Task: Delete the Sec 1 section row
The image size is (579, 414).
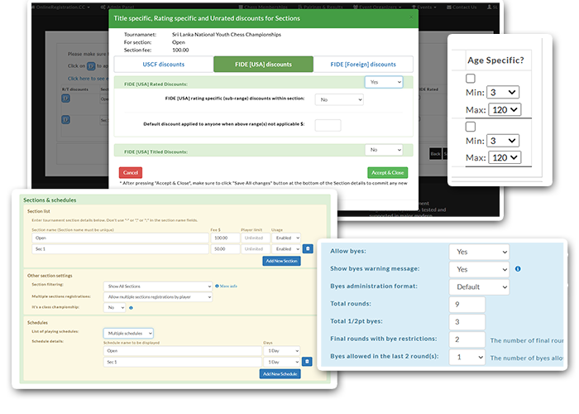Action: 308,248
